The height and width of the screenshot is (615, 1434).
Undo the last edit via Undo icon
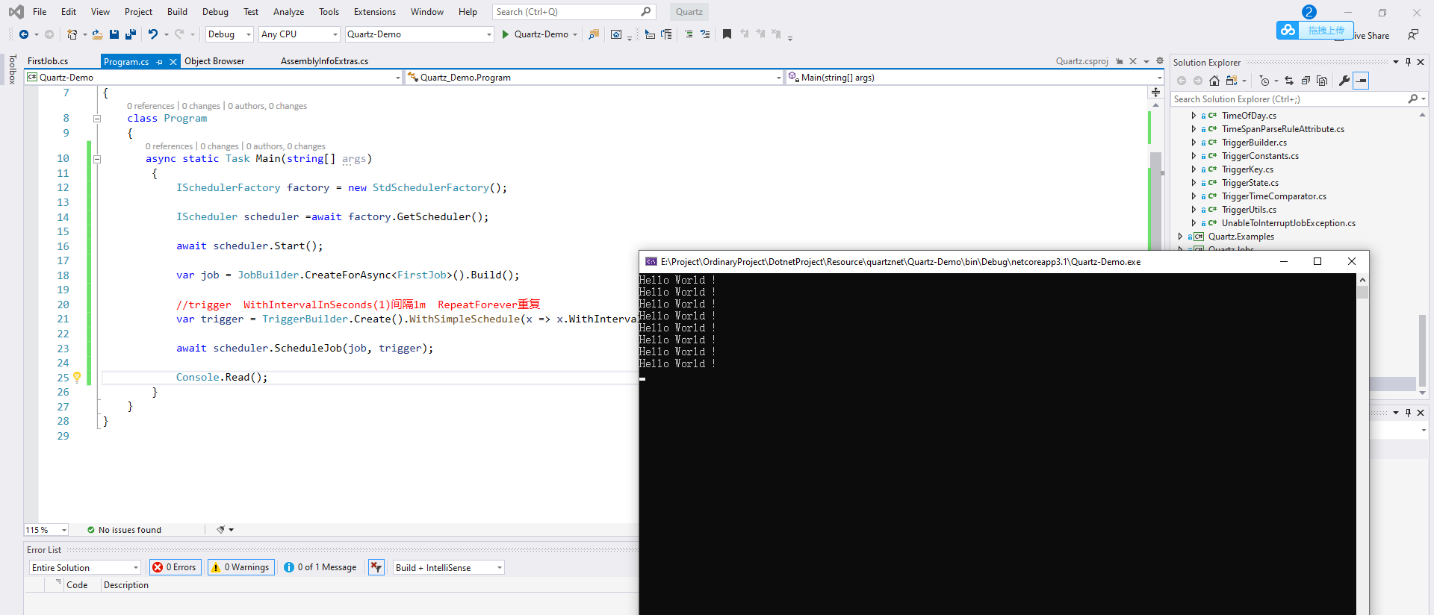click(x=153, y=34)
